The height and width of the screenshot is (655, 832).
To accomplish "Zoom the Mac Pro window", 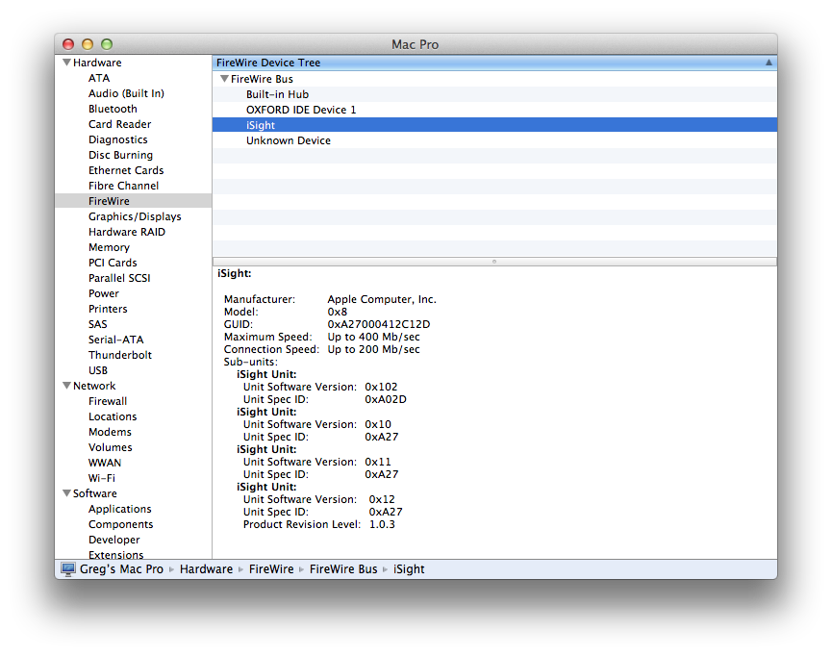I will coord(107,44).
